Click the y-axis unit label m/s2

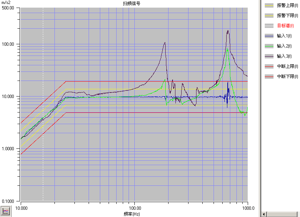pyautogui.click(x=6, y=3)
